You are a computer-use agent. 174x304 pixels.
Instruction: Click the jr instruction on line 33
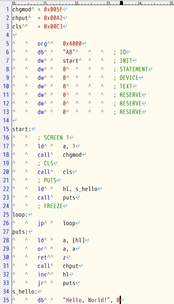41,283
